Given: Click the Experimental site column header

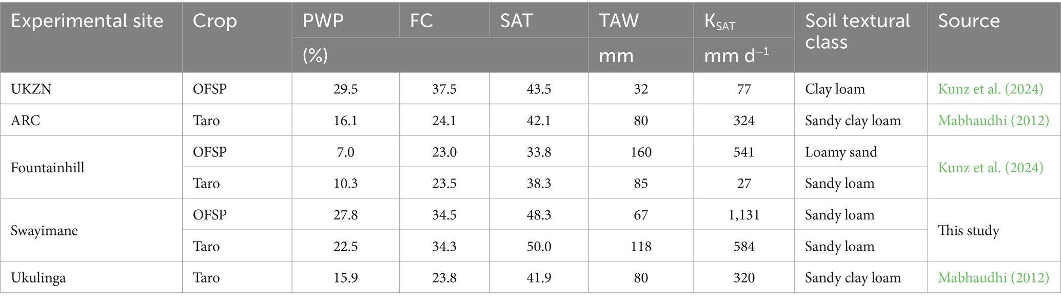Looking at the screenshot, I should (87, 21).
